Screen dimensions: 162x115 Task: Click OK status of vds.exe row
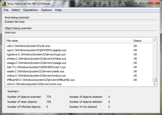135,46
